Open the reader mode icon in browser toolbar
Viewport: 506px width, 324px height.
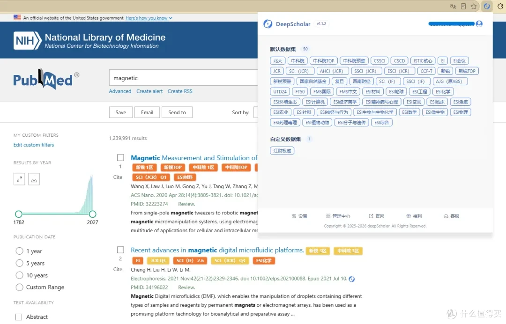[463, 6]
